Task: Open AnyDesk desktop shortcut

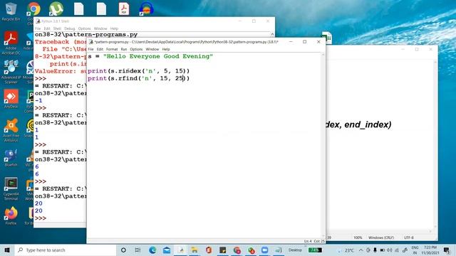Action: pos(11,98)
